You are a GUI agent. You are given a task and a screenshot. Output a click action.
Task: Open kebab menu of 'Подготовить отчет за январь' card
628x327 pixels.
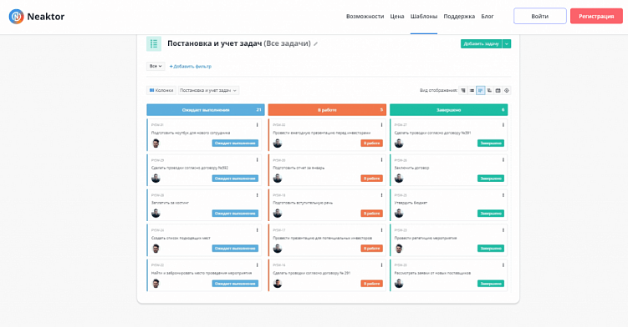(381, 160)
